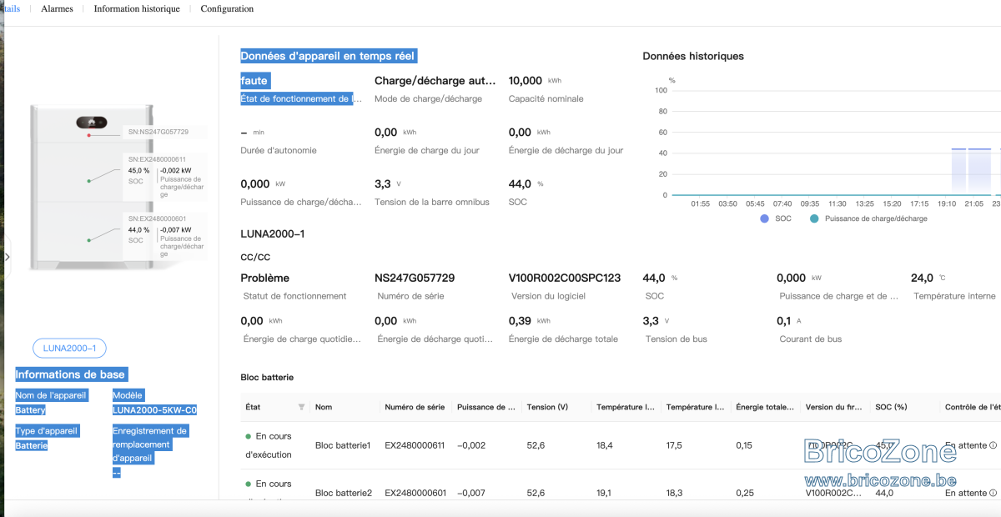
Task: Click temperature 18,4 in Bloc batterie1 row
Action: (x=605, y=445)
